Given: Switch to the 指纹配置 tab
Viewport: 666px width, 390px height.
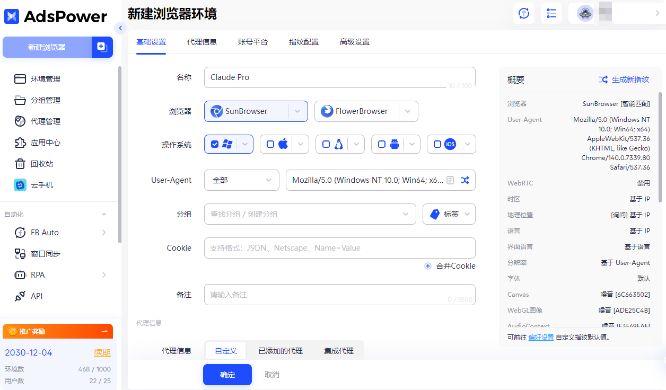Looking at the screenshot, I should [304, 42].
